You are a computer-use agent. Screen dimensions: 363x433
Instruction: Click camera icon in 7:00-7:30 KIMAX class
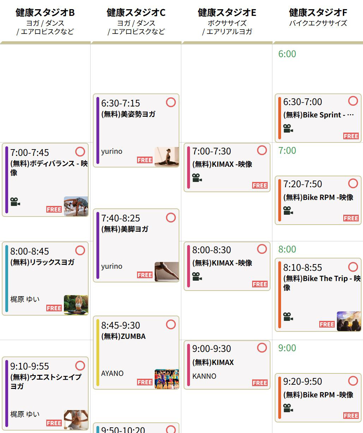tap(197, 178)
